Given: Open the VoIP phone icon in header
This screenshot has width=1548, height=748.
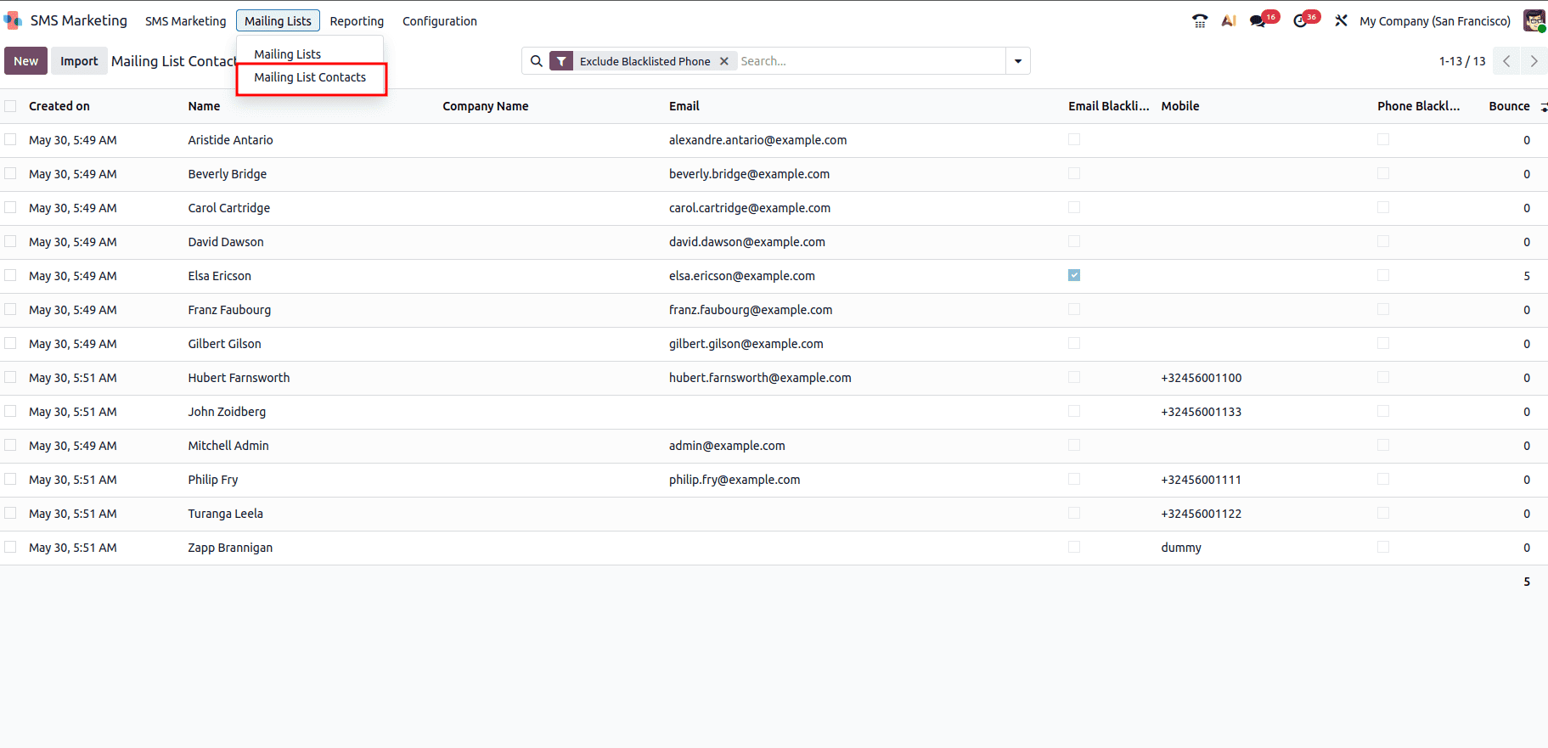Looking at the screenshot, I should click(x=1199, y=21).
